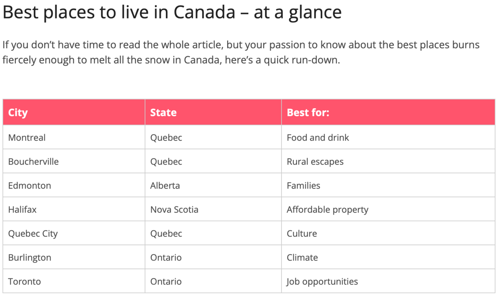
Task: Click the "Affordable property" cell
Action: 328,210
